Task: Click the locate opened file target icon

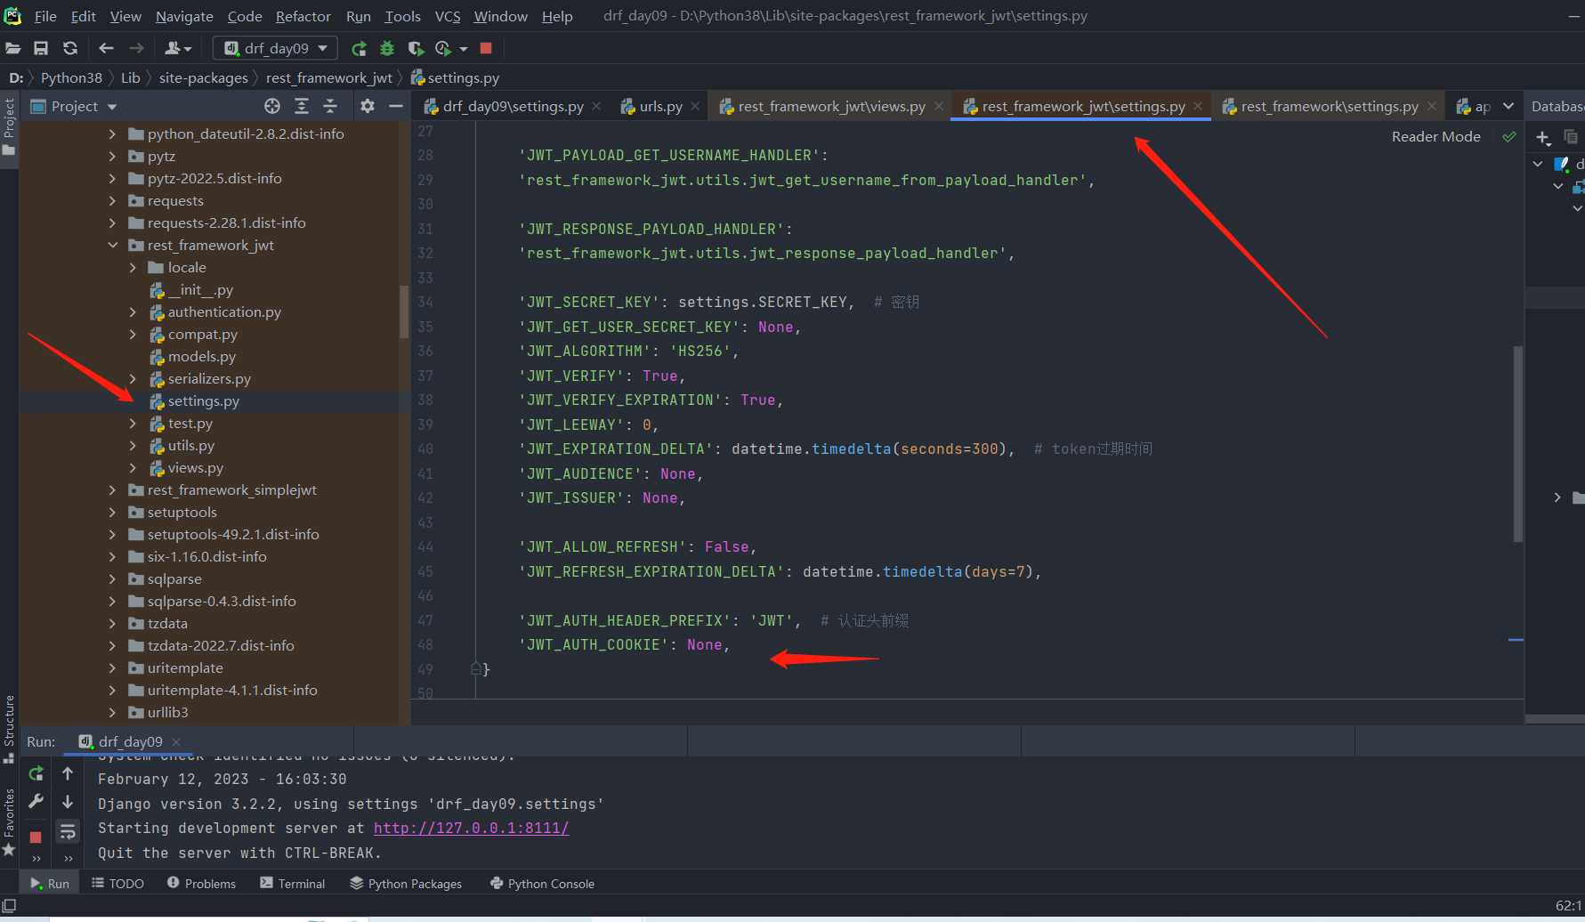Action: 272,106
